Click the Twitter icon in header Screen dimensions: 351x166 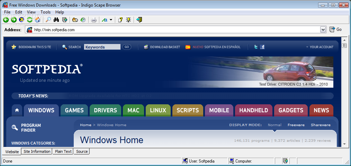(x=256, y=47)
